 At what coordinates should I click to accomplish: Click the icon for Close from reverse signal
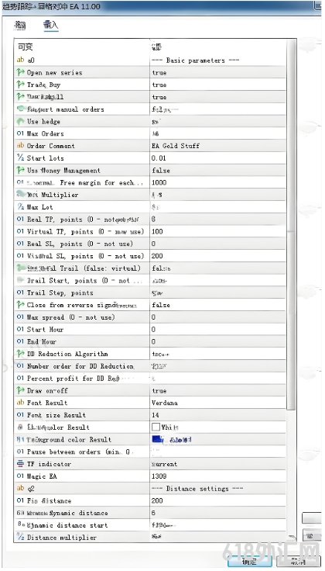point(20,305)
